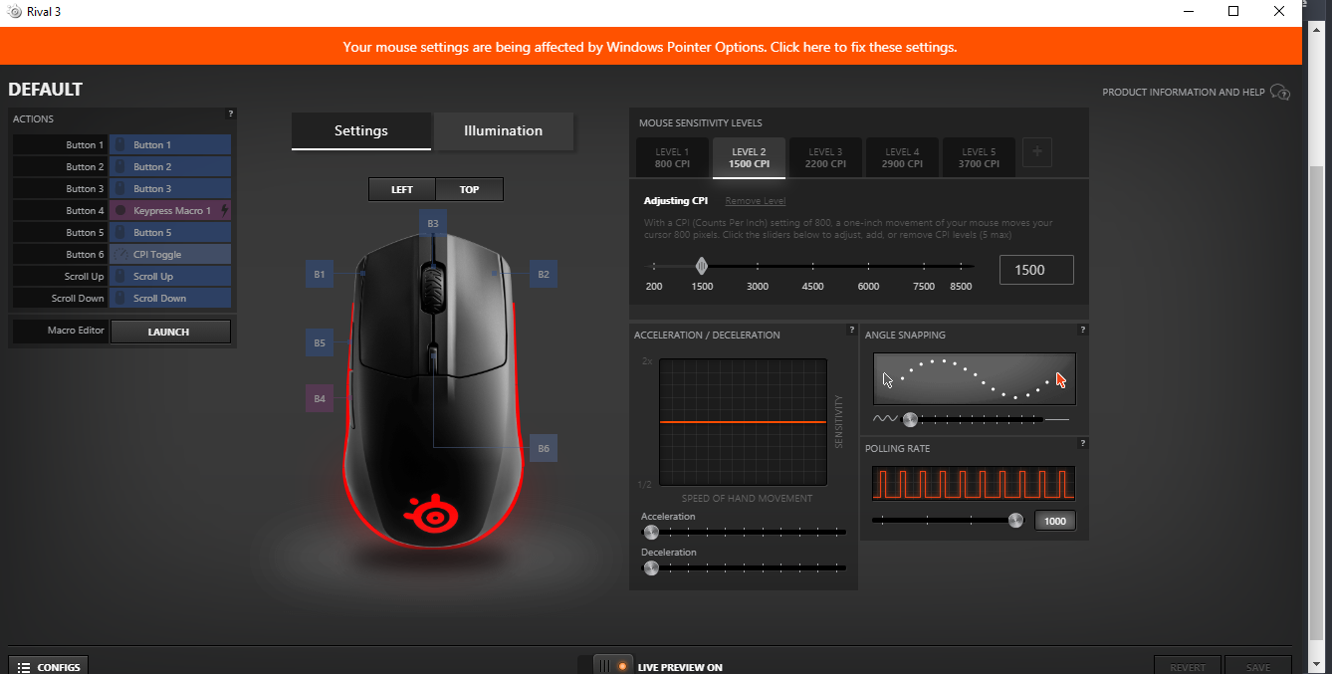Select Level 2 1500 CPI tab
The width and height of the screenshot is (1332, 674).
pyautogui.click(x=749, y=157)
